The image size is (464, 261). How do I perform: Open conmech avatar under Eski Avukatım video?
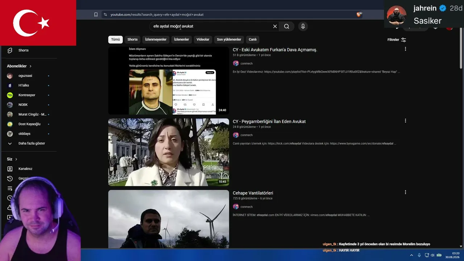coord(236,63)
